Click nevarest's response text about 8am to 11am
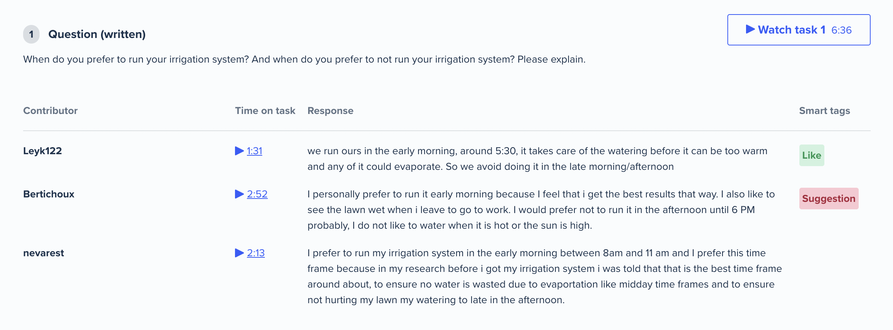Screen dimensions: 893x330 point(545,276)
